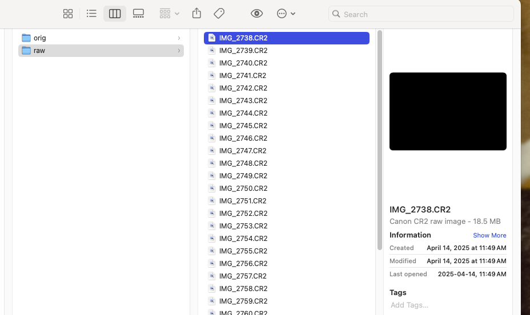Select file IMG_2754.CR2

[286, 239]
